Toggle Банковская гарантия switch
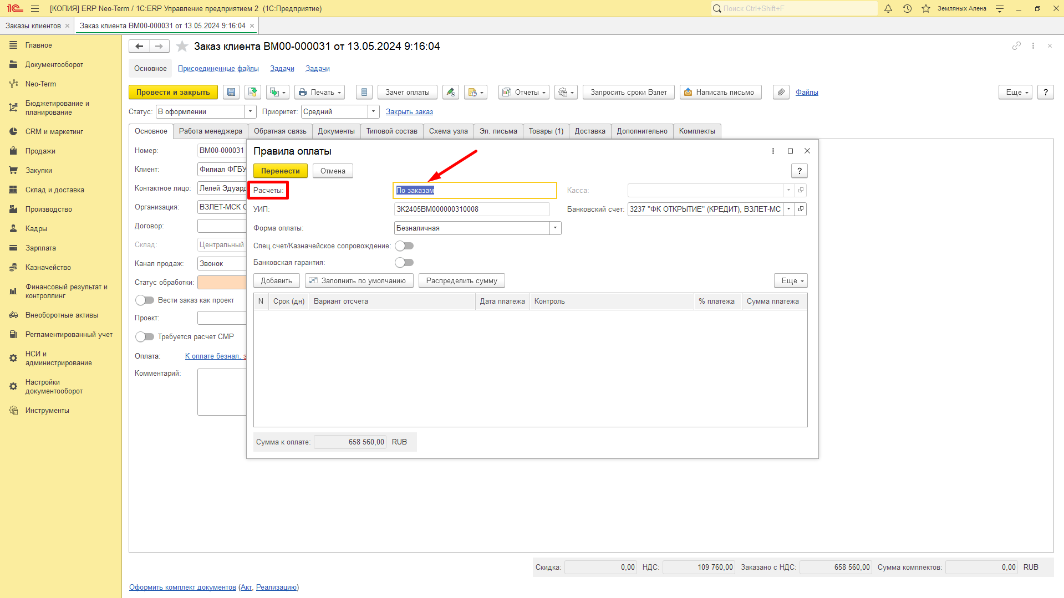 [404, 263]
